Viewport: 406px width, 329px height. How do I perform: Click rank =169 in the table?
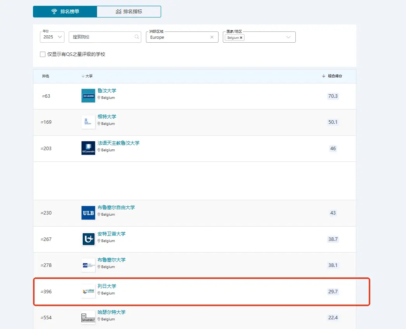(46, 122)
